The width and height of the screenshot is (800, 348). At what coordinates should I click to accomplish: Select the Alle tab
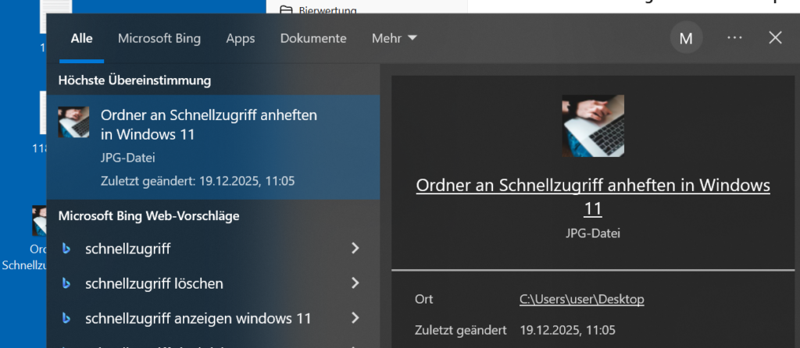82,38
